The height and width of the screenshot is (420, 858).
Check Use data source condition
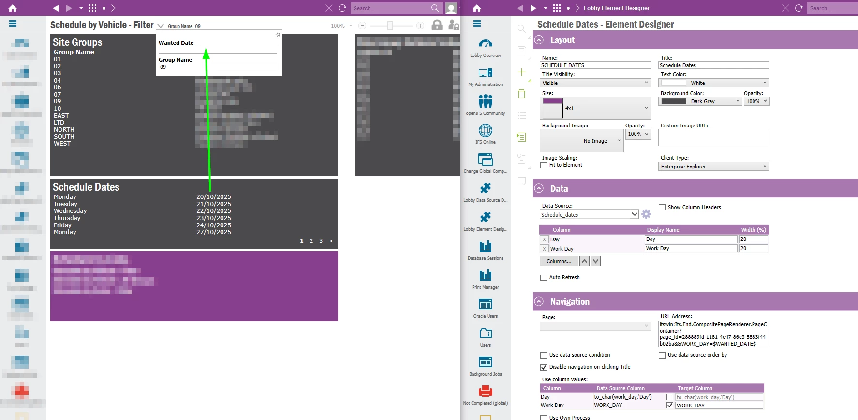coord(544,355)
